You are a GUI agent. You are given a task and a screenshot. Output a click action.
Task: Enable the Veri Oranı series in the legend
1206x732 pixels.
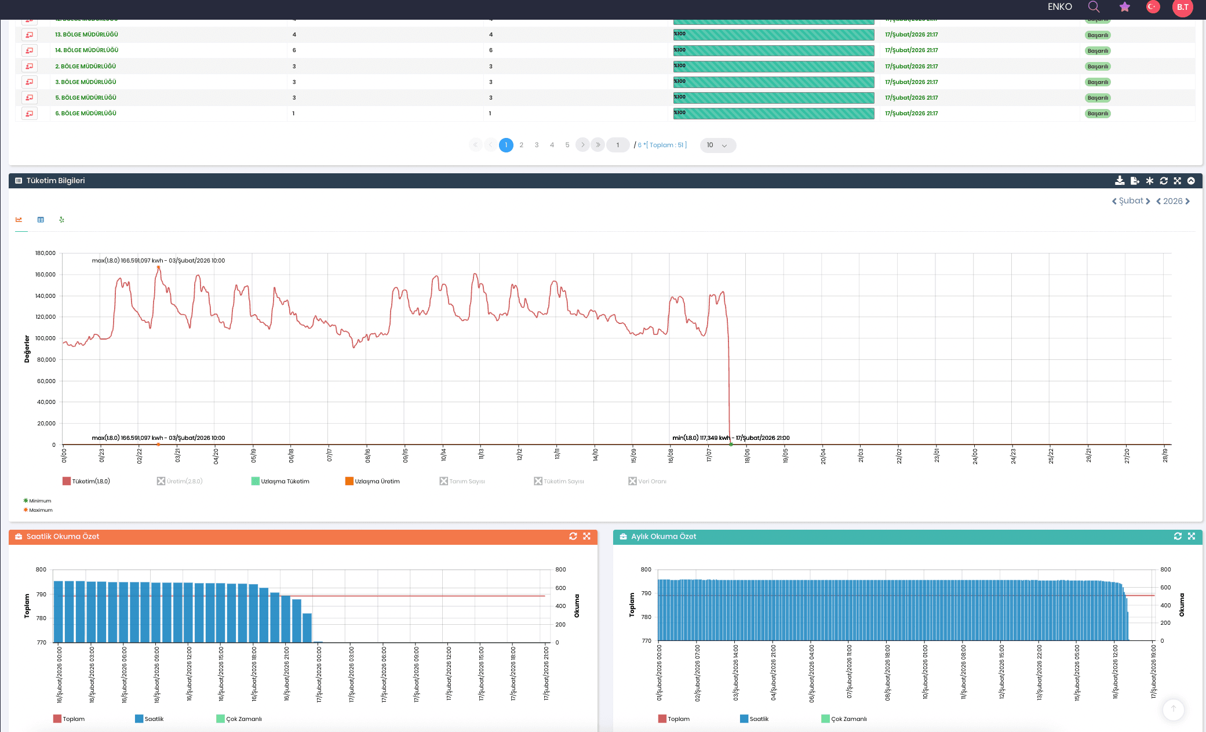click(648, 480)
